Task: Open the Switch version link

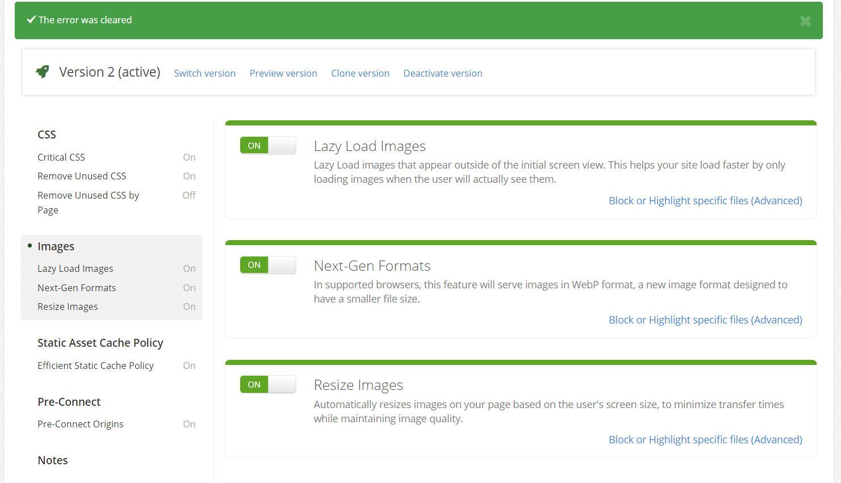Action: 204,73
